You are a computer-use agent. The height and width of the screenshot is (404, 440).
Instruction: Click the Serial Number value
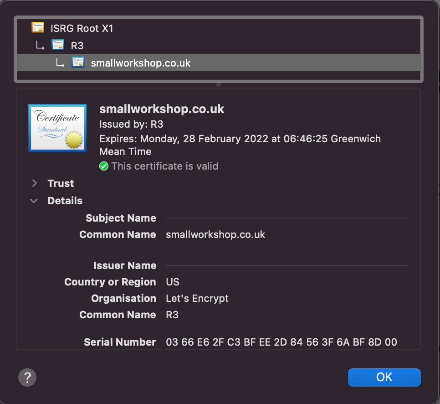coord(281,342)
